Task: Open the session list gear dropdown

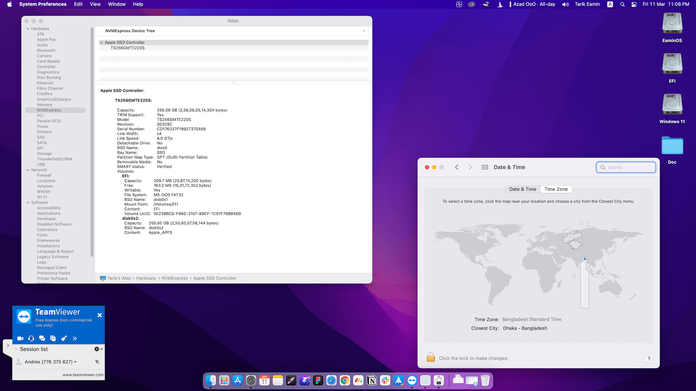Action: point(98,349)
